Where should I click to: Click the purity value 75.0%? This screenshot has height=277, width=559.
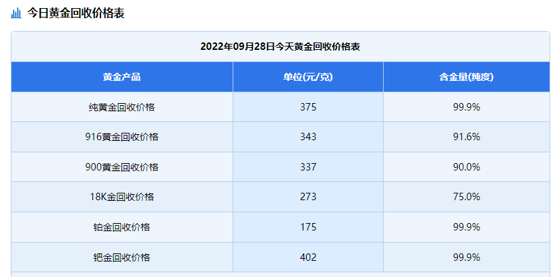467,197
